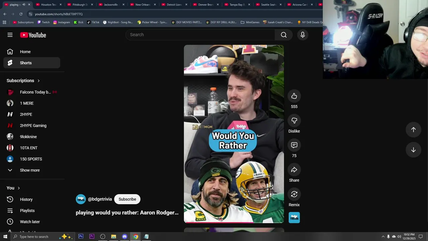Viewport: 428px width, 241px height.
Task: Open 10TA ENT subscription channel
Action: coord(32,148)
